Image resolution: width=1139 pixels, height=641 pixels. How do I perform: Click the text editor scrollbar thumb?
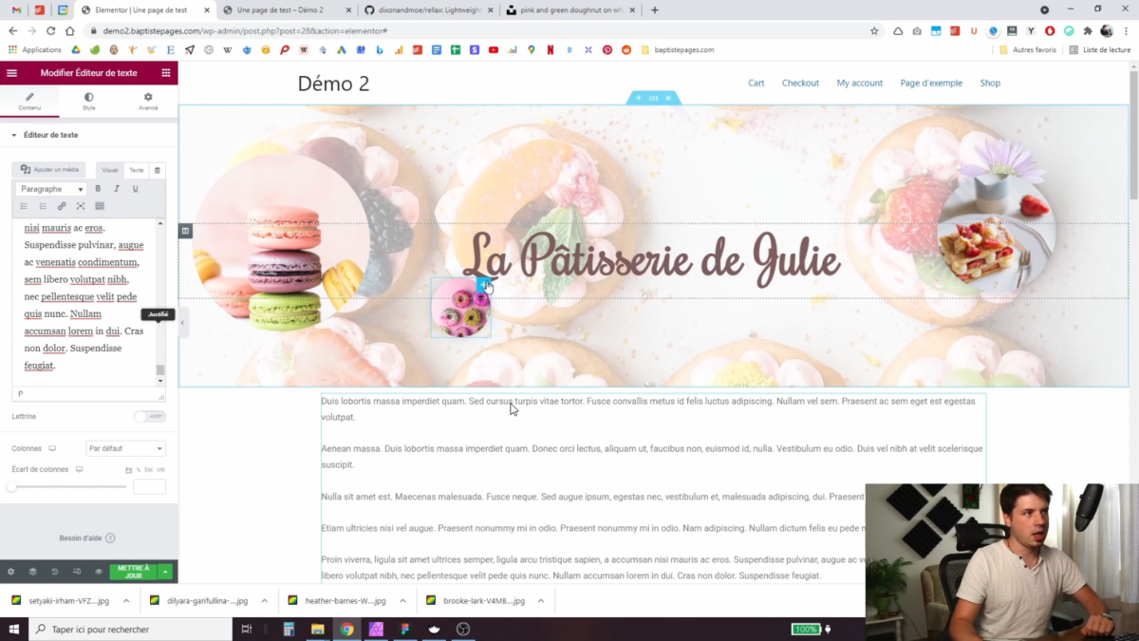pyautogui.click(x=160, y=369)
